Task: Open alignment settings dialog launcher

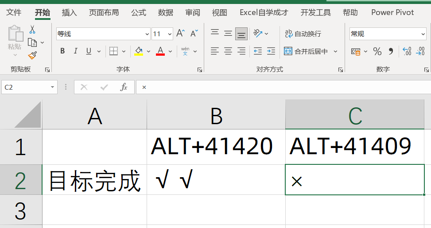Action: coord(341,70)
